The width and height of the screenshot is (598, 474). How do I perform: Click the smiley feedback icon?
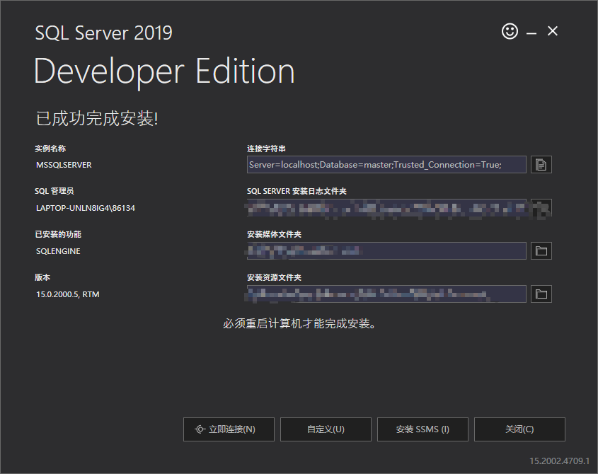click(510, 31)
